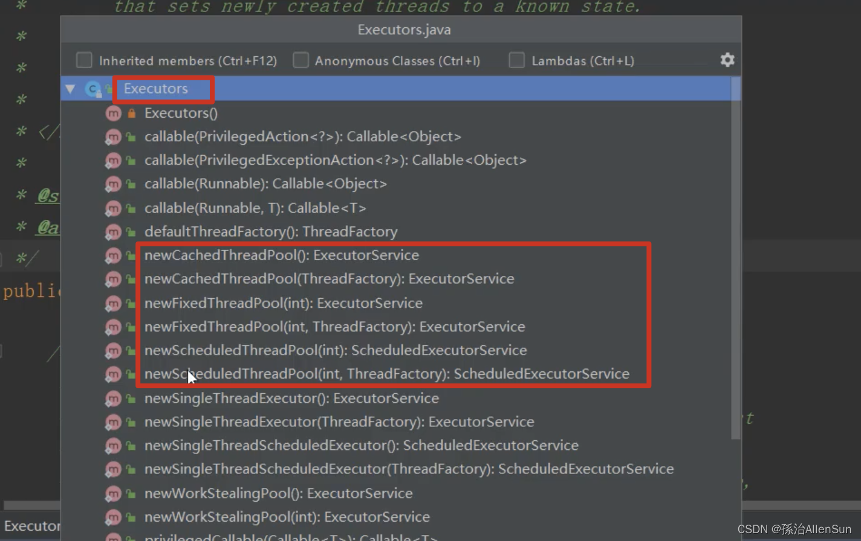Select newCachedThreadPool() with no arguments
Image resolution: width=861 pixels, height=541 pixels.
click(x=281, y=255)
